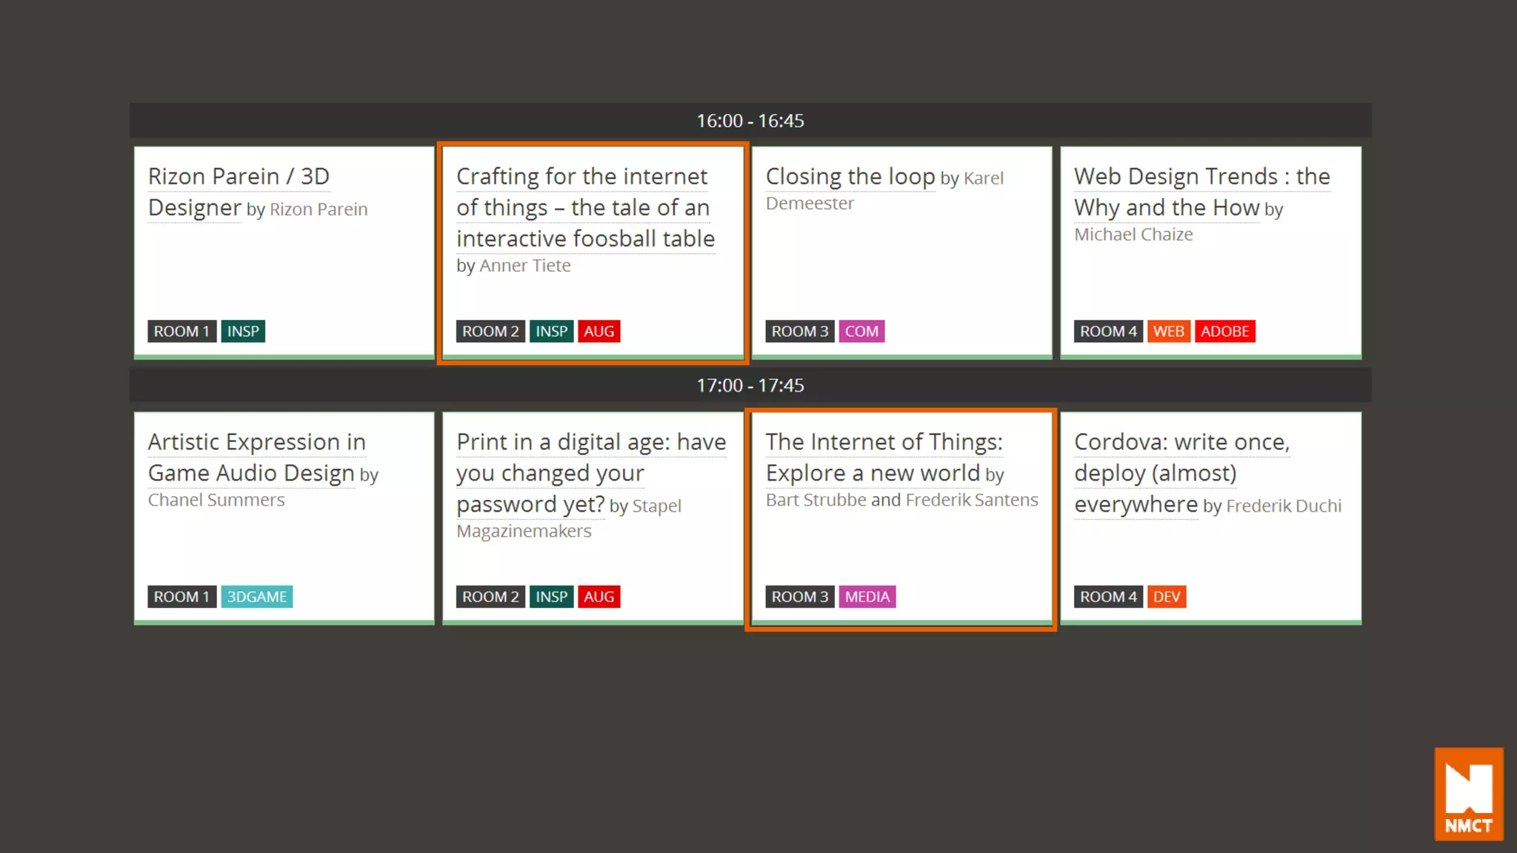Click the 3DGAME tag badge
This screenshot has height=853, width=1517.
click(x=256, y=597)
